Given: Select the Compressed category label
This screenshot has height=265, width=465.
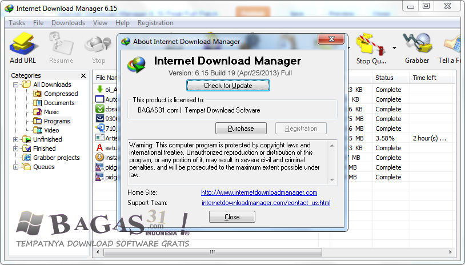Looking at the screenshot, I should click(61, 94).
